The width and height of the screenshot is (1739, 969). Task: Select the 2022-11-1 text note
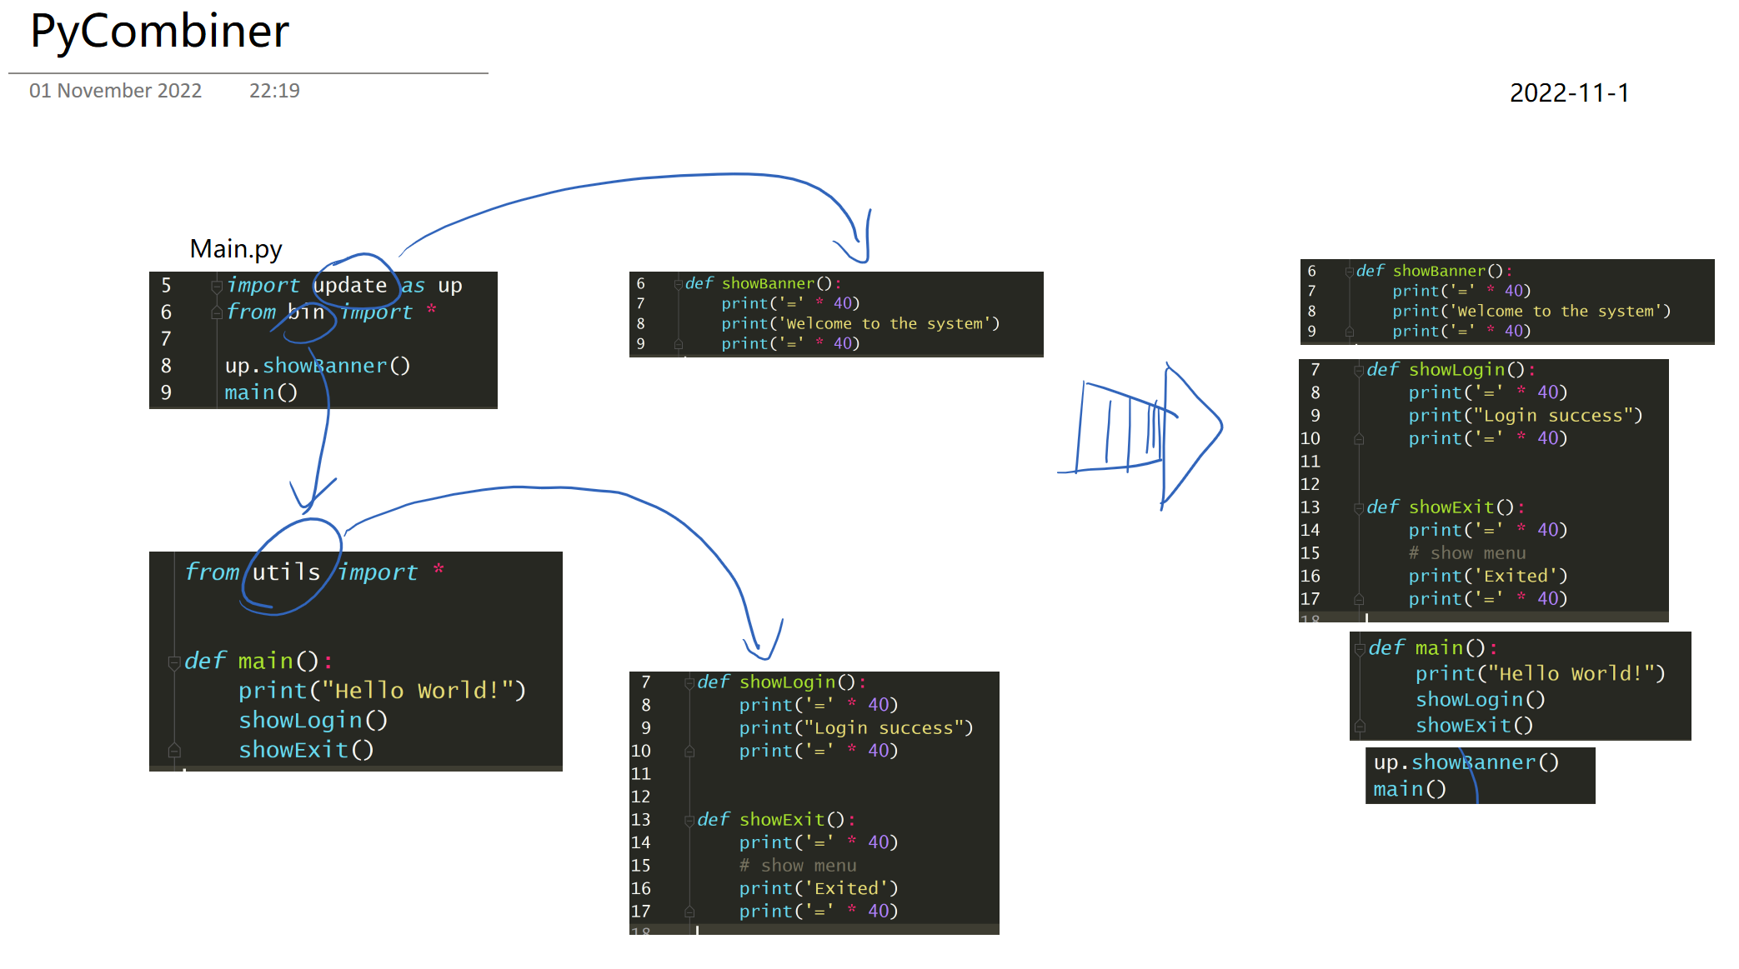click(1569, 92)
